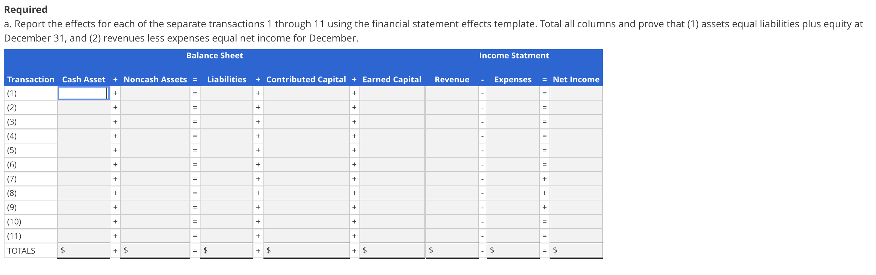Click the Cash Asset input for transaction 9
876x275 pixels.
(83, 207)
